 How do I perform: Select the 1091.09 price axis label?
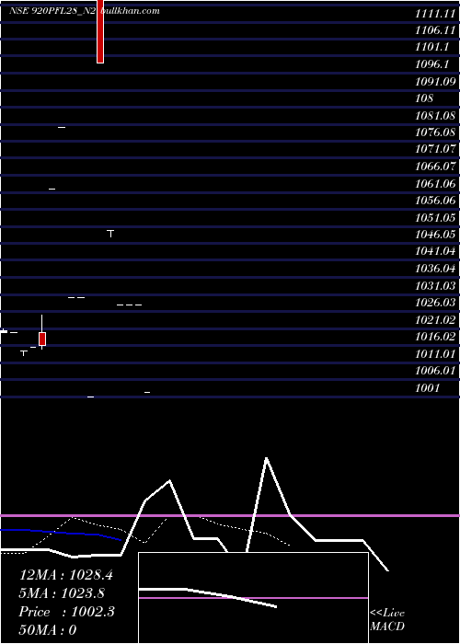[435, 81]
